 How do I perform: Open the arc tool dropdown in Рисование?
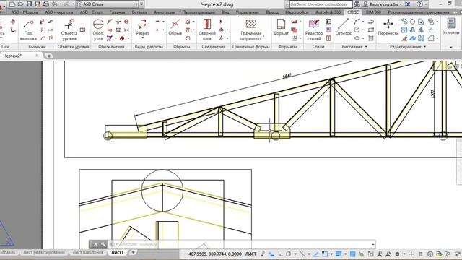363,22
